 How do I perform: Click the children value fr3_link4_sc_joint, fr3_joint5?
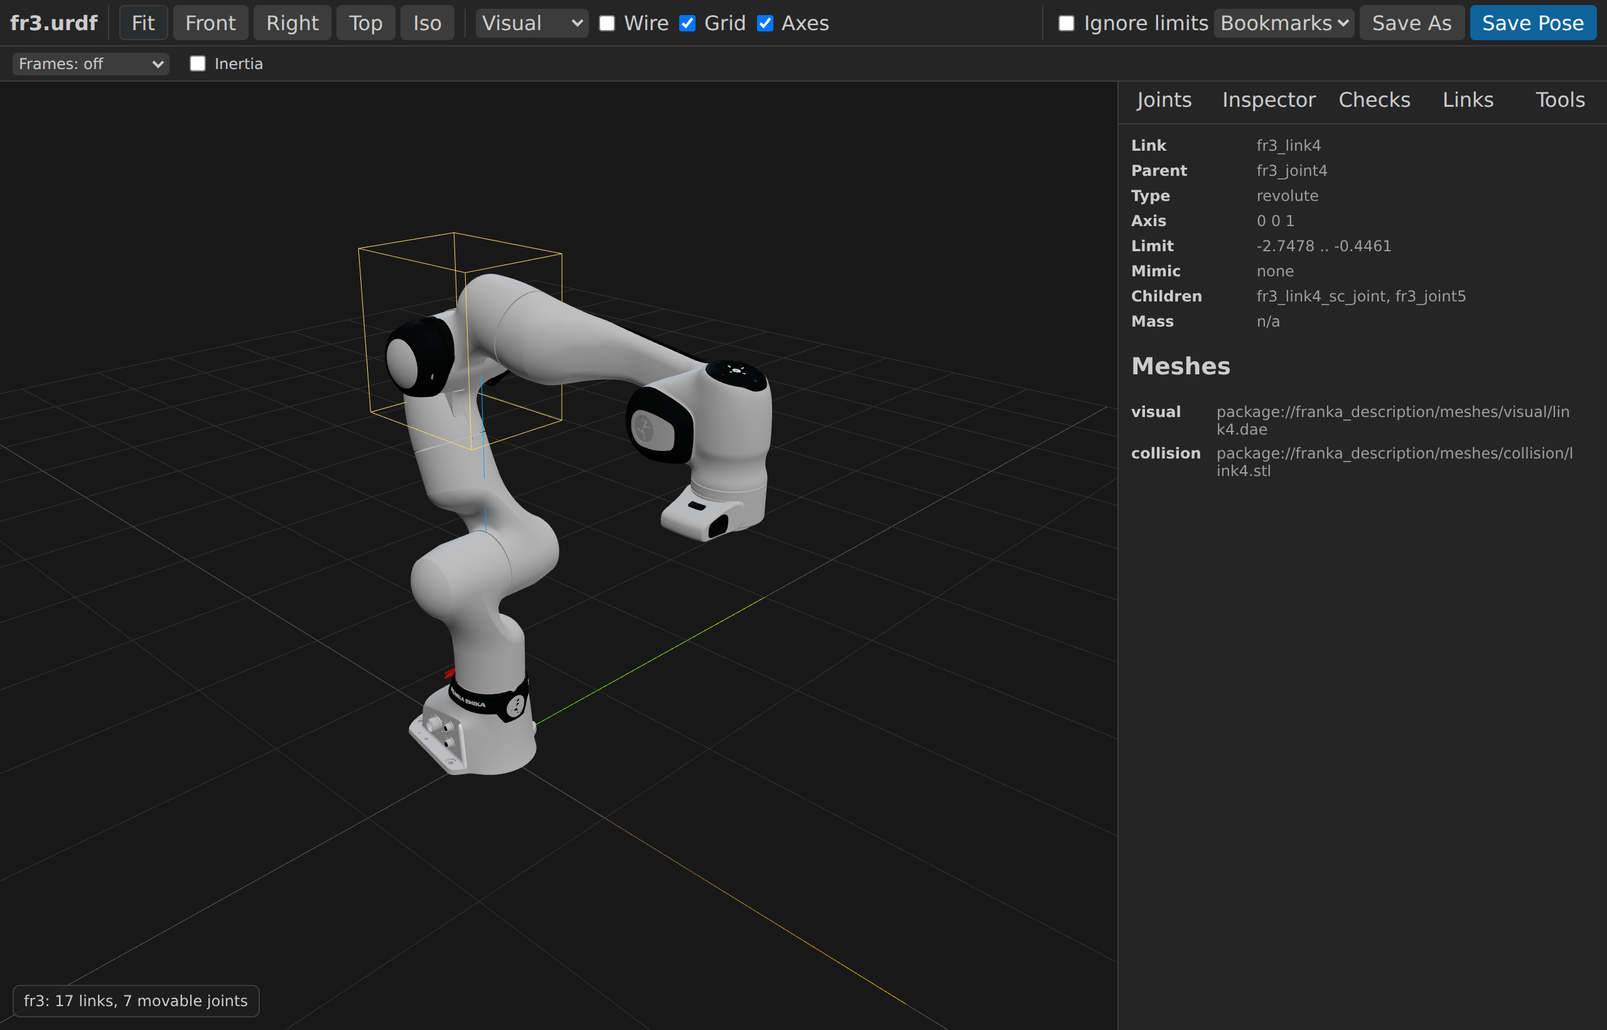(x=1360, y=296)
